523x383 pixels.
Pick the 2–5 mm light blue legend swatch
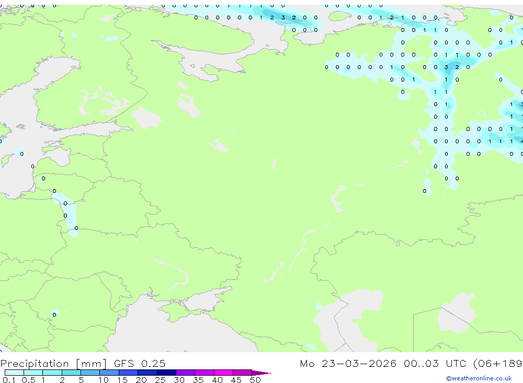pos(71,373)
